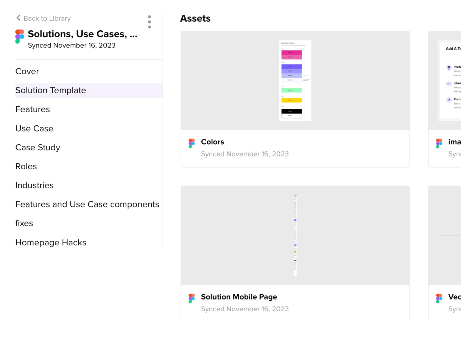The image size is (461, 337).
Task: Go back to Library
Action: tap(47, 18)
